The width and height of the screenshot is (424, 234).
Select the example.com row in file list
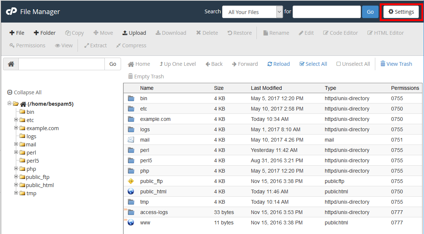(273, 119)
